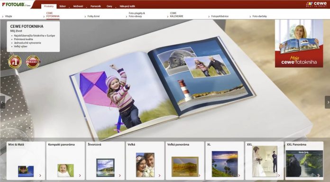
Task: Click the arrow on Veľká card
Action: (159, 175)
